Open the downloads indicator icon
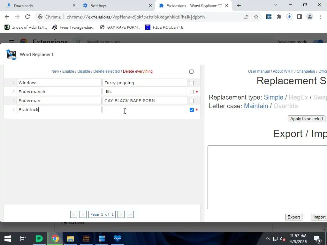The image size is (327, 245). coord(289,17)
